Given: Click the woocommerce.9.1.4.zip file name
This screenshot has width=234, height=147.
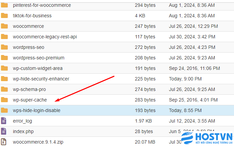Looking at the screenshot, I should click(x=38, y=142).
